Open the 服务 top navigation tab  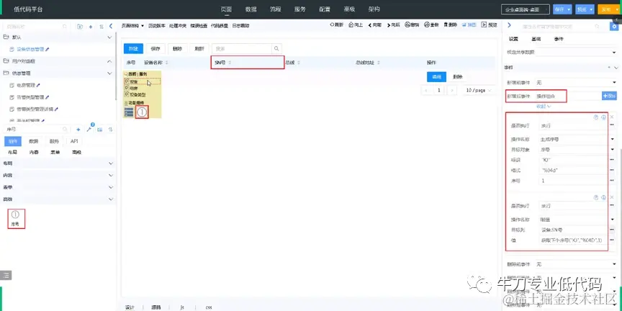coord(300,9)
